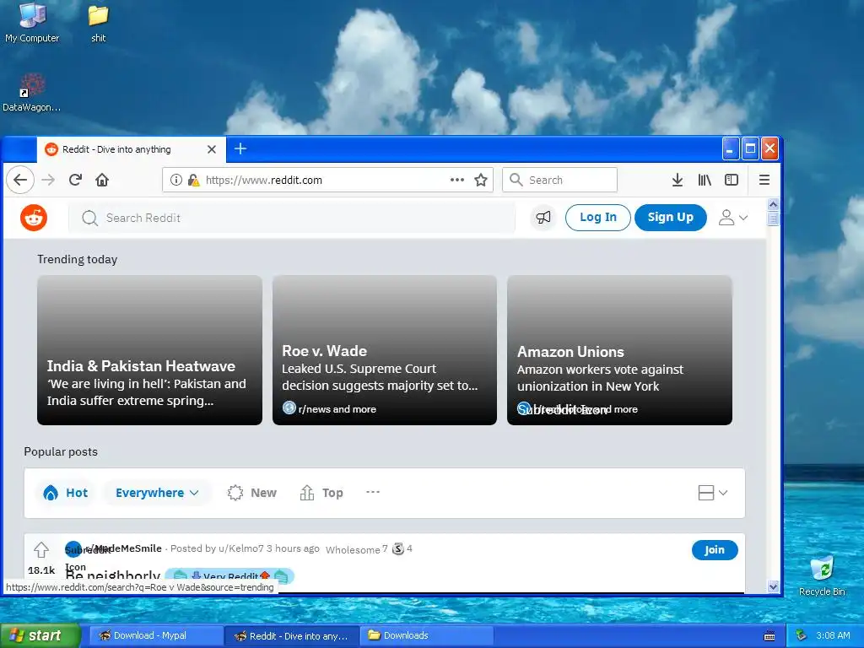Close the Reddit tab

click(x=212, y=149)
